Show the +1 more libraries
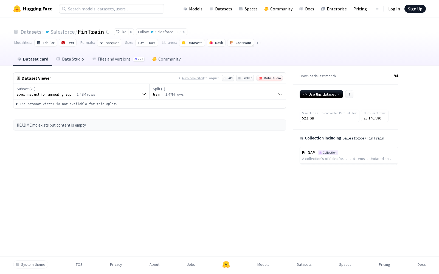Image resolution: width=439 pixels, height=274 pixels. (259, 43)
